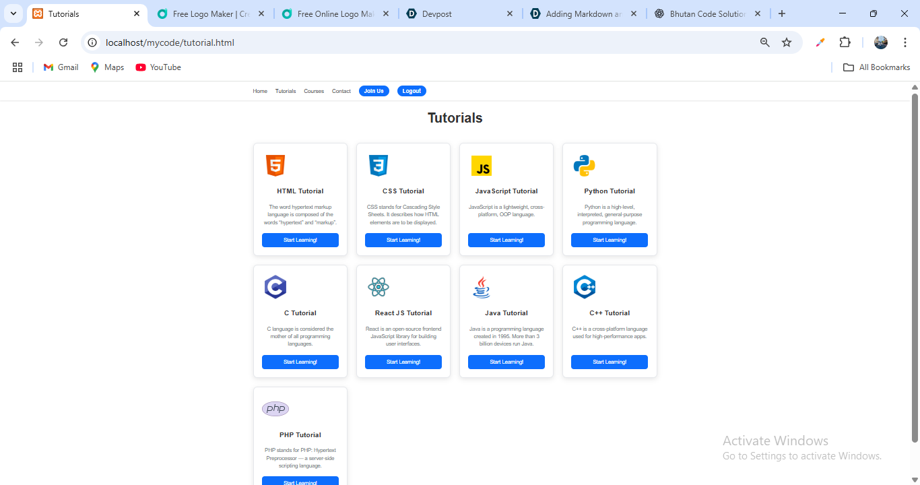Start Learning the JavaScript Tutorial
The width and height of the screenshot is (920, 485).
point(506,240)
